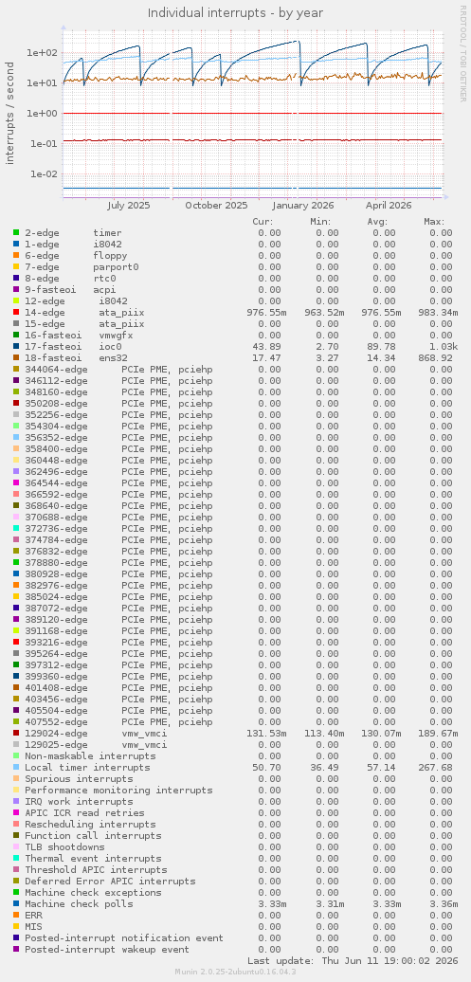Click the April 2026 axis label

(389, 205)
